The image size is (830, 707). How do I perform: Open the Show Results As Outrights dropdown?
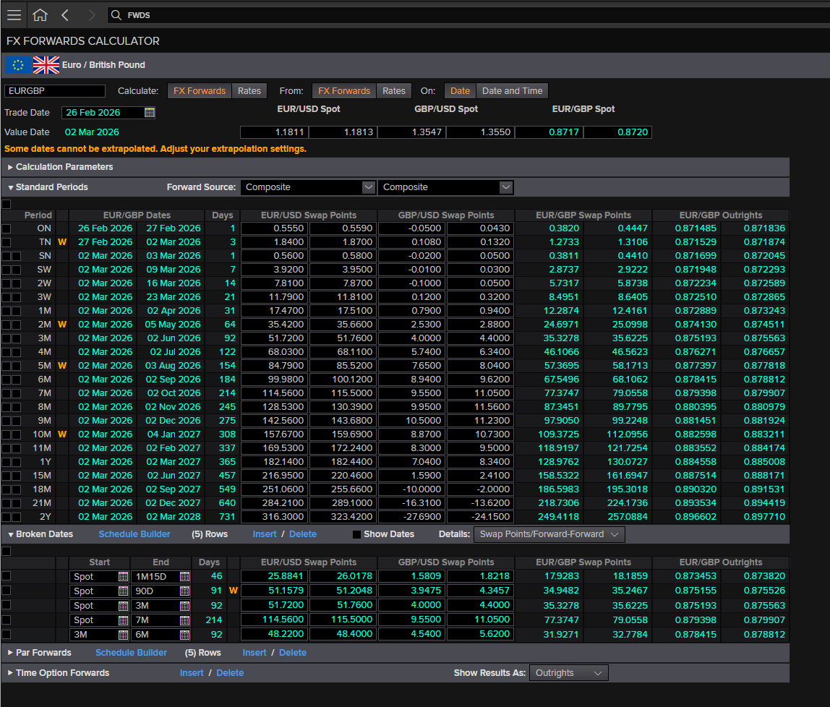[x=568, y=673]
